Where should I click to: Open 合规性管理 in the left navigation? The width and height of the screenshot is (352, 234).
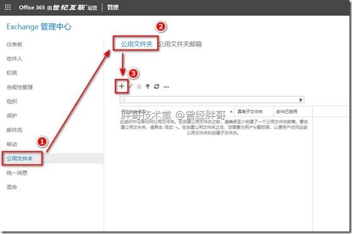[x=20, y=87]
